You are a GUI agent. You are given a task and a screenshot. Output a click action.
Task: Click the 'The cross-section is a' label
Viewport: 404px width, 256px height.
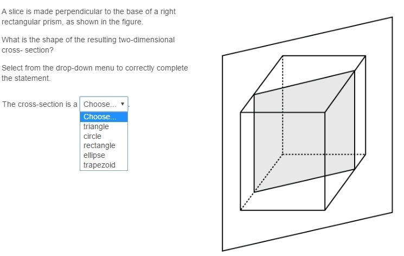point(40,104)
